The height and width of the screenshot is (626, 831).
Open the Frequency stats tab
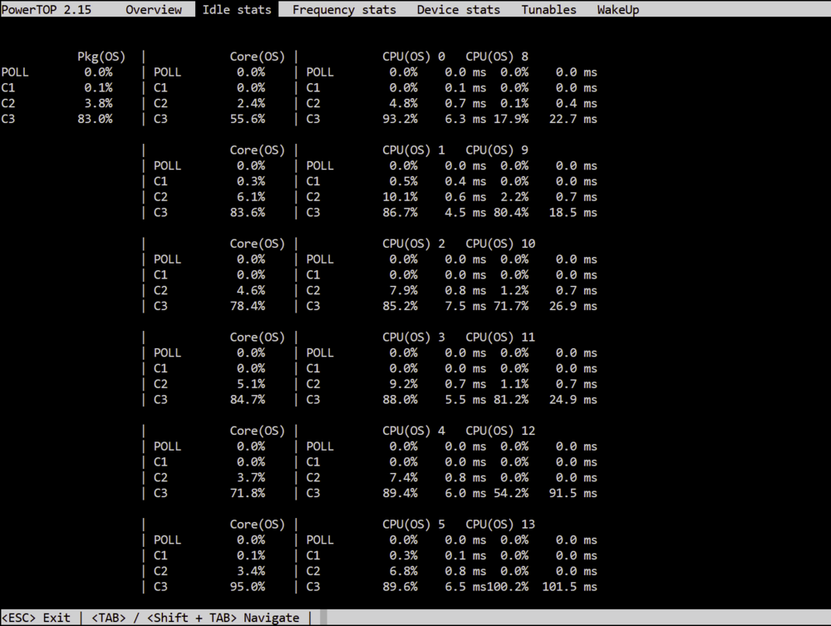tap(344, 9)
